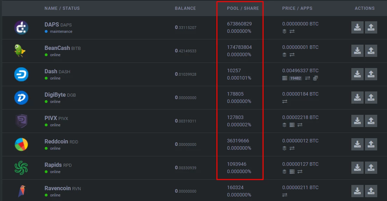Click the Dash coin logo

click(x=21, y=74)
